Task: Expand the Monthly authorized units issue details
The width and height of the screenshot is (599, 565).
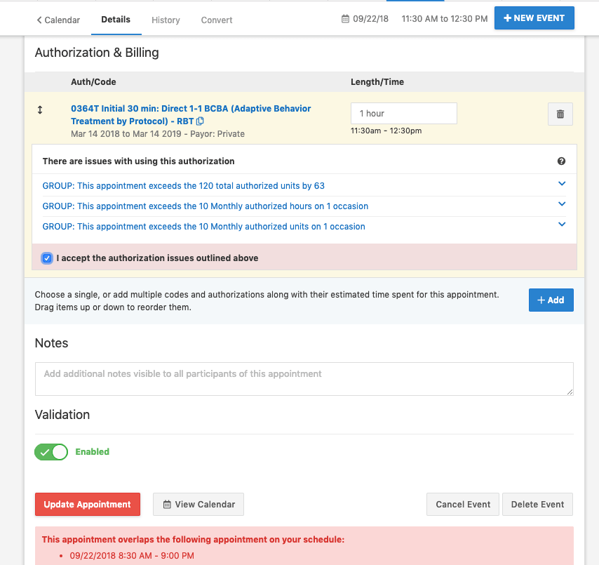Action: pyautogui.click(x=561, y=224)
